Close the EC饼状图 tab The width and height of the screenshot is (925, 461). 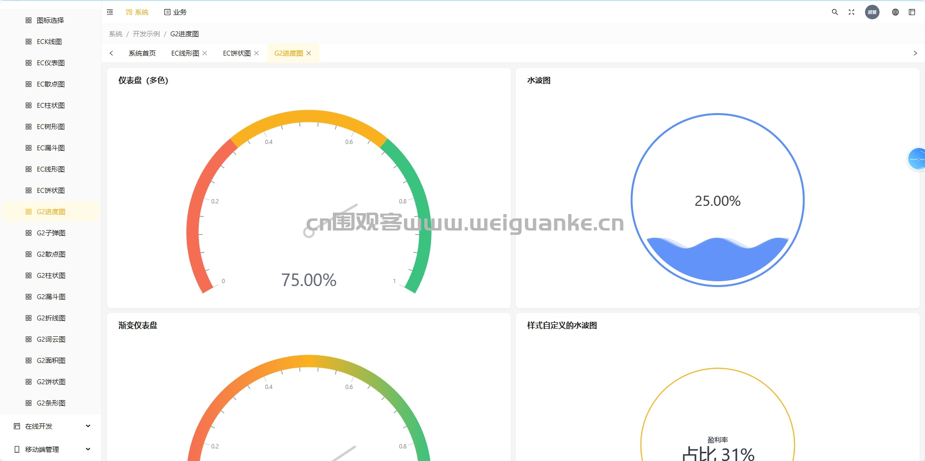point(256,53)
